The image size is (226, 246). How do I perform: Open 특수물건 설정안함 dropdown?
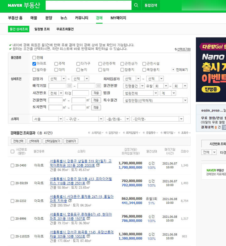tap(155, 100)
